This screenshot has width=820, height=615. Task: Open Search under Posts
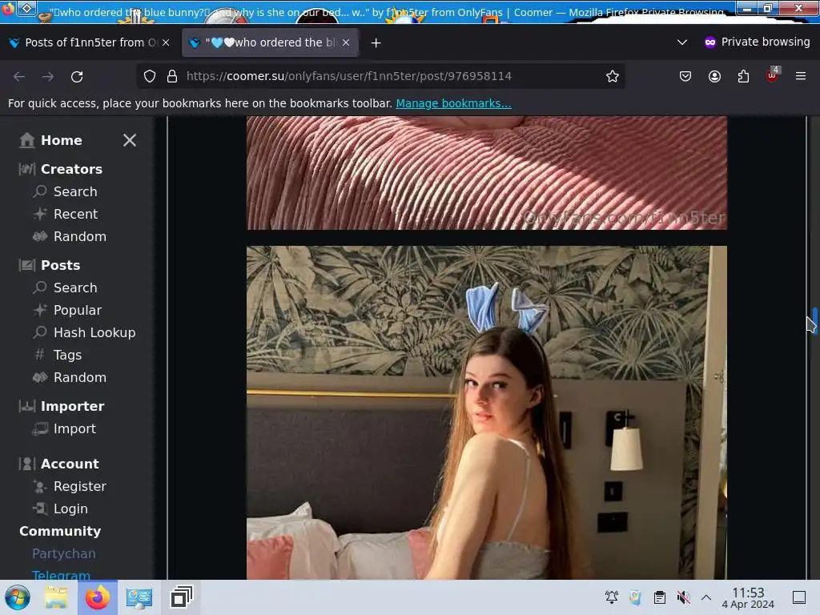point(75,287)
